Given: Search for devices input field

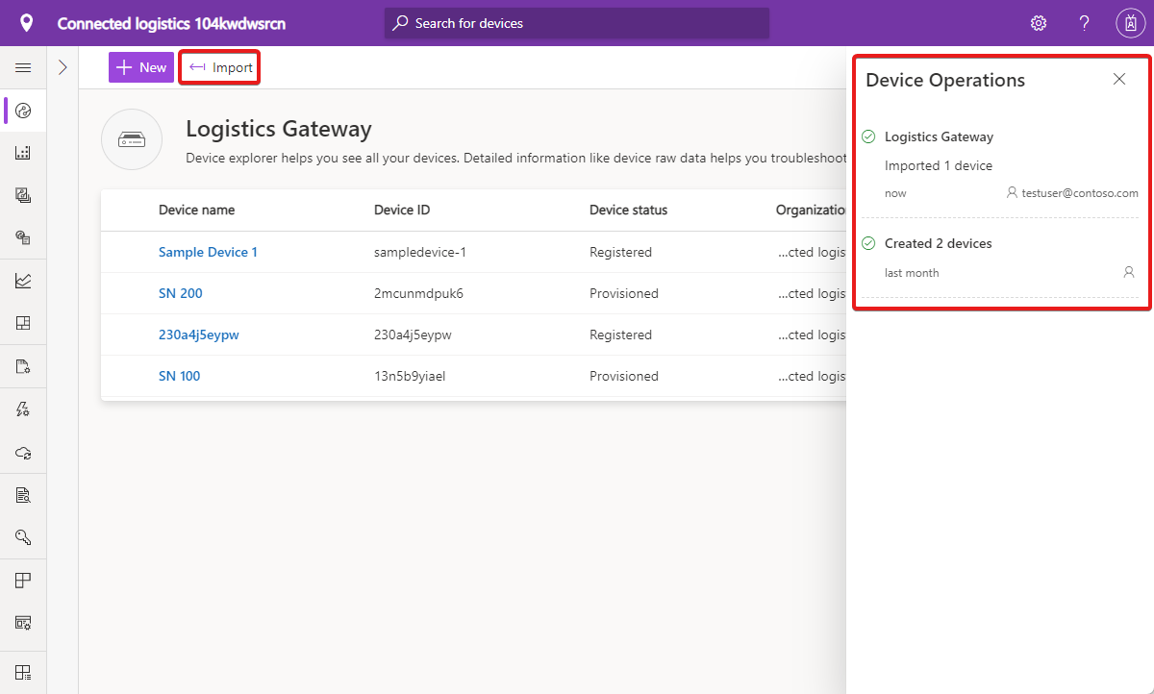Looking at the screenshot, I should 577,23.
